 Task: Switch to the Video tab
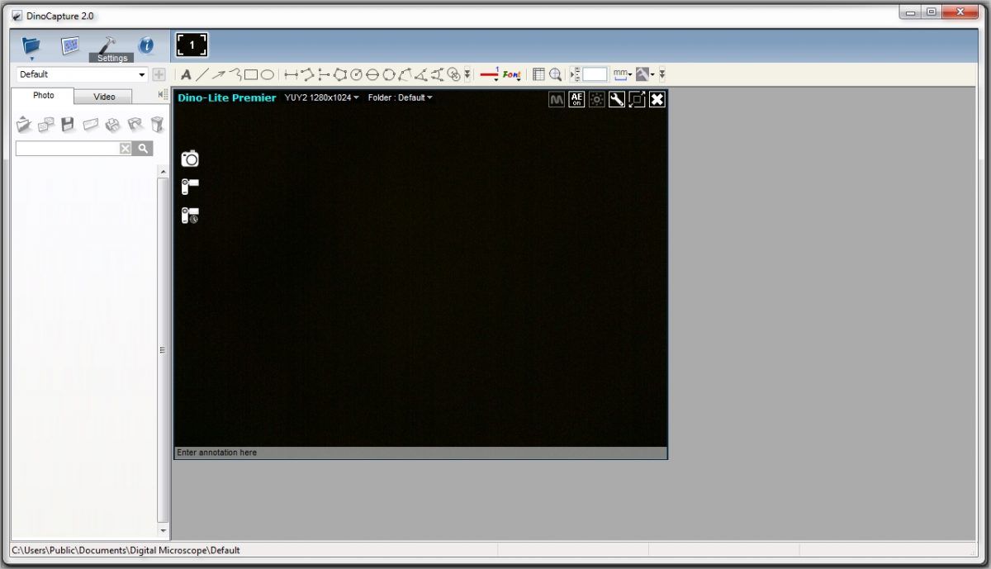click(x=104, y=97)
